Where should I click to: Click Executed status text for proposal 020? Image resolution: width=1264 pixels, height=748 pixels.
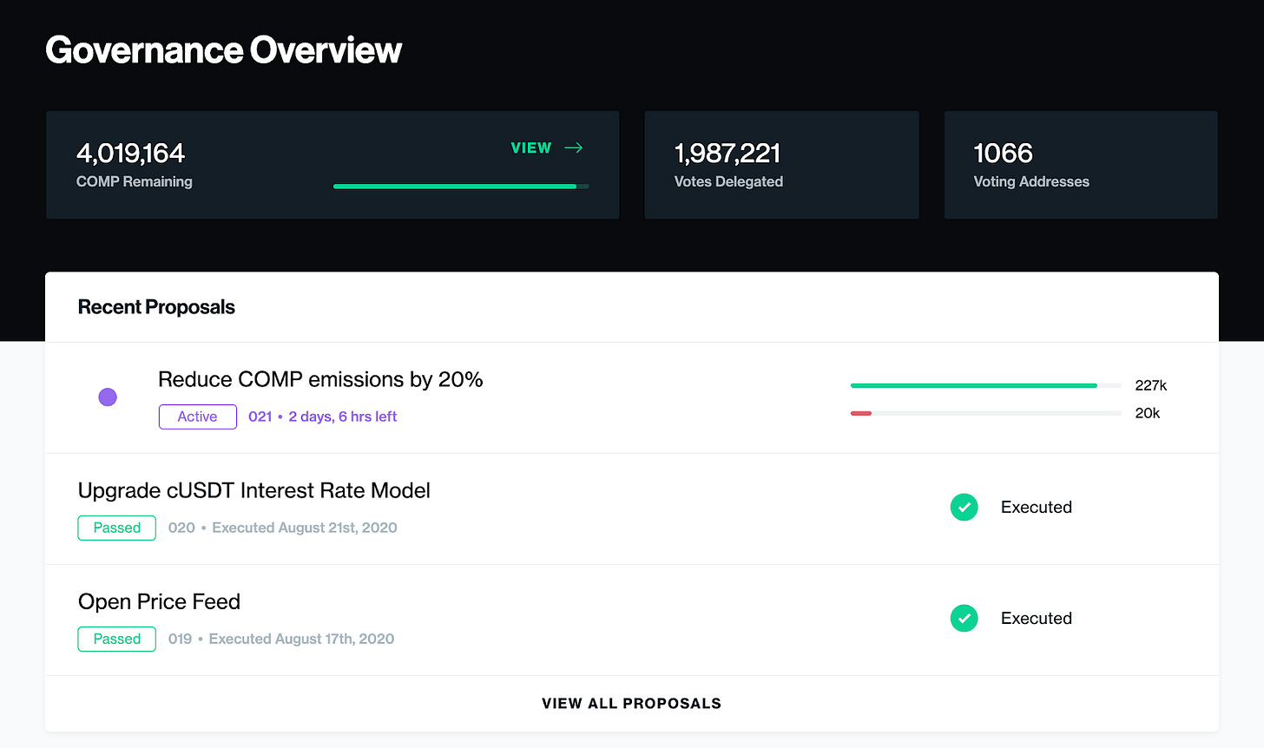point(1036,507)
